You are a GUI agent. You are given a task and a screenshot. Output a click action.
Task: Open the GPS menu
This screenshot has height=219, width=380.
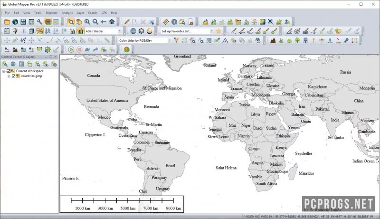pyautogui.click(x=104, y=13)
